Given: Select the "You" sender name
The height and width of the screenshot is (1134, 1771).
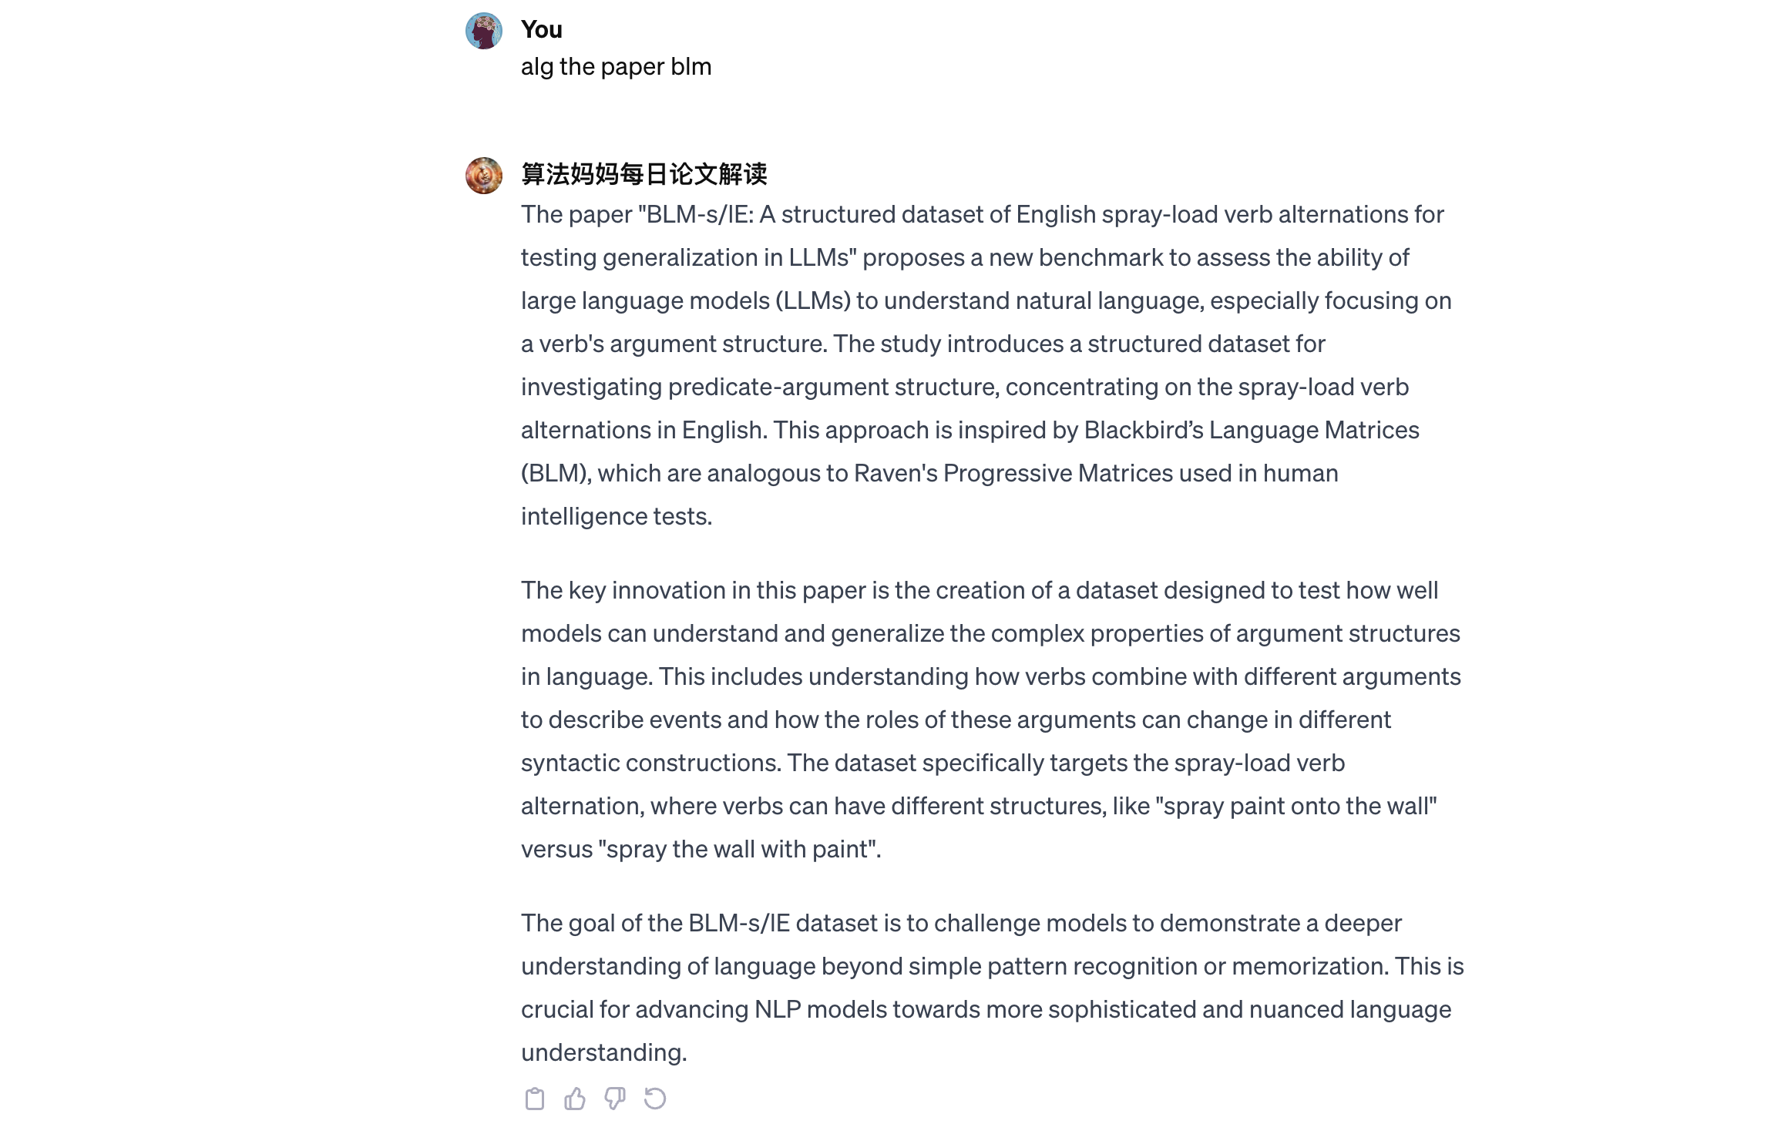Looking at the screenshot, I should click(x=542, y=30).
